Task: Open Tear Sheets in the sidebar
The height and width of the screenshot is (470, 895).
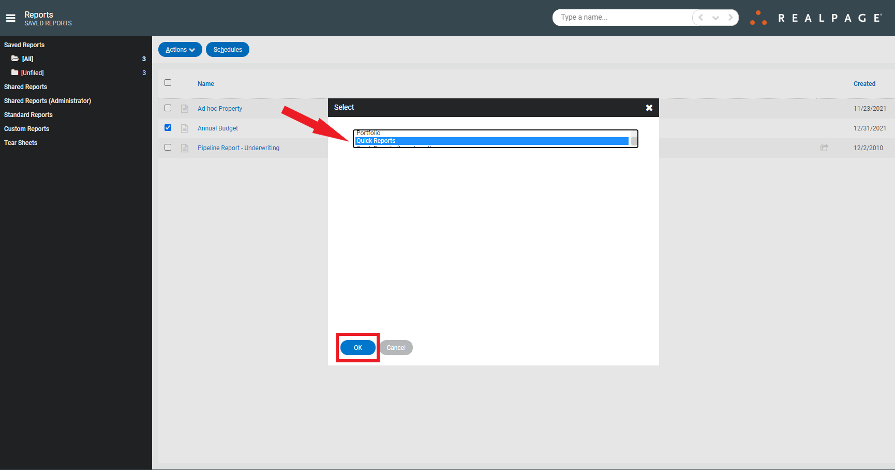Action: pos(21,143)
